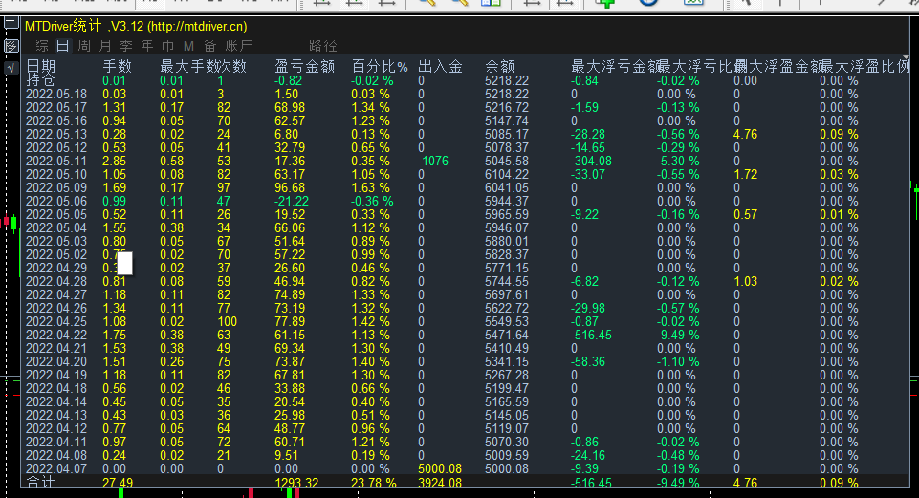Click floating profit 1.72 on 2022.05.10
This screenshot has height=498, width=919.
(746, 174)
